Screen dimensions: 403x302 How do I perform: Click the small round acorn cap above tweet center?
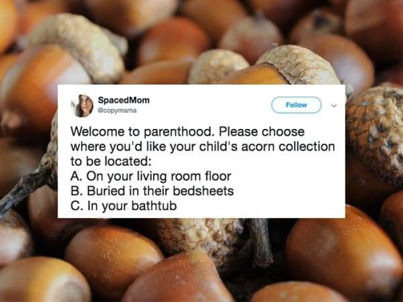217,66
